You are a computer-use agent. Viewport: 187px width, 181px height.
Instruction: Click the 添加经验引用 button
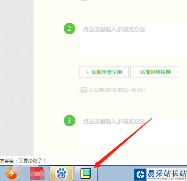tap(104, 72)
